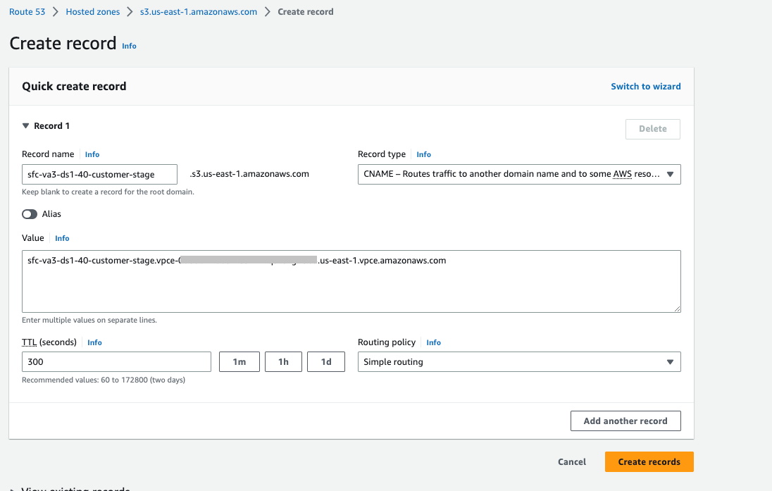
Task: Set TTL to 1h preset
Action: coord(283,362)
